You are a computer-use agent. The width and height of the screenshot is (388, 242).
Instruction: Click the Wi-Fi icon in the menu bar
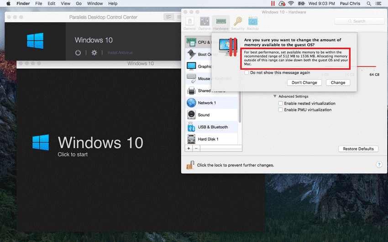(x=291, y=4)
